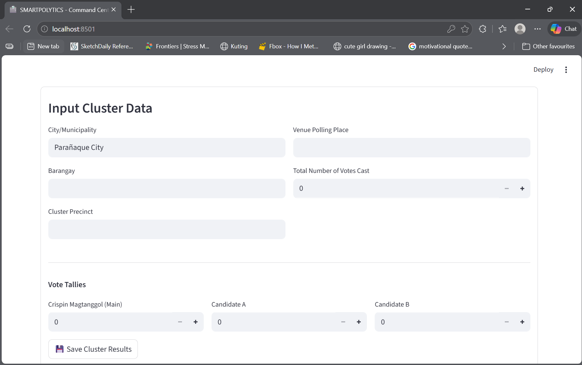Click inside the Barangay input field
Viewport: 582px width, 365px height.
point(166,189)
